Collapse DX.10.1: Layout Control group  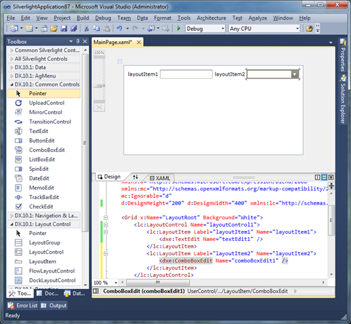[x=12, y=225]
